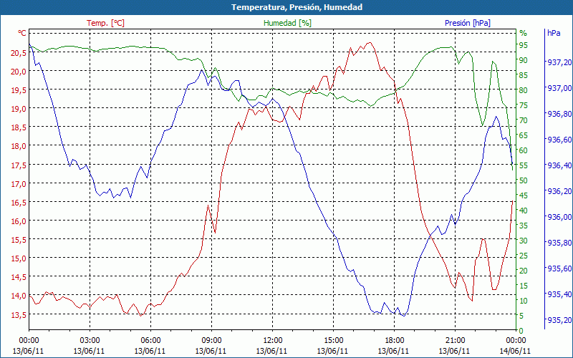Click the 15,0 temperature axis value
The height and width of the screenshot is (358, 573).
point(19,258)
